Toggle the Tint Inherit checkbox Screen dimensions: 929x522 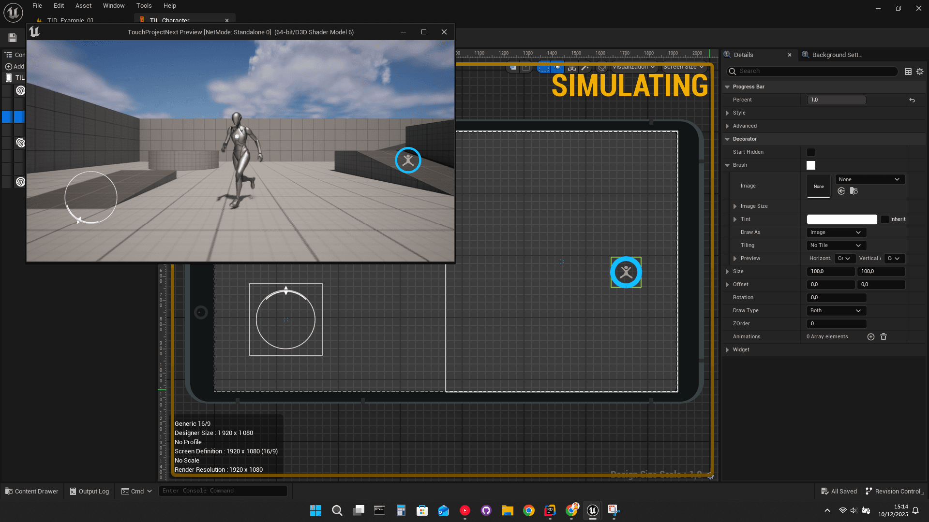point(885,219)
